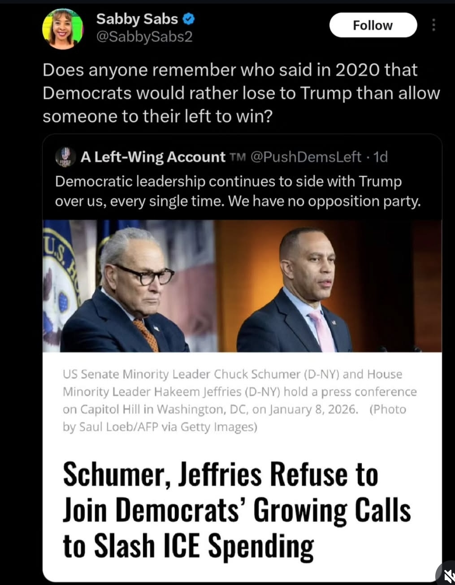Open A Left-Wing Account's avatar icon

coord(65,157)
